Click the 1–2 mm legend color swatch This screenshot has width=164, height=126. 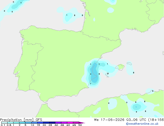point(16,123)
